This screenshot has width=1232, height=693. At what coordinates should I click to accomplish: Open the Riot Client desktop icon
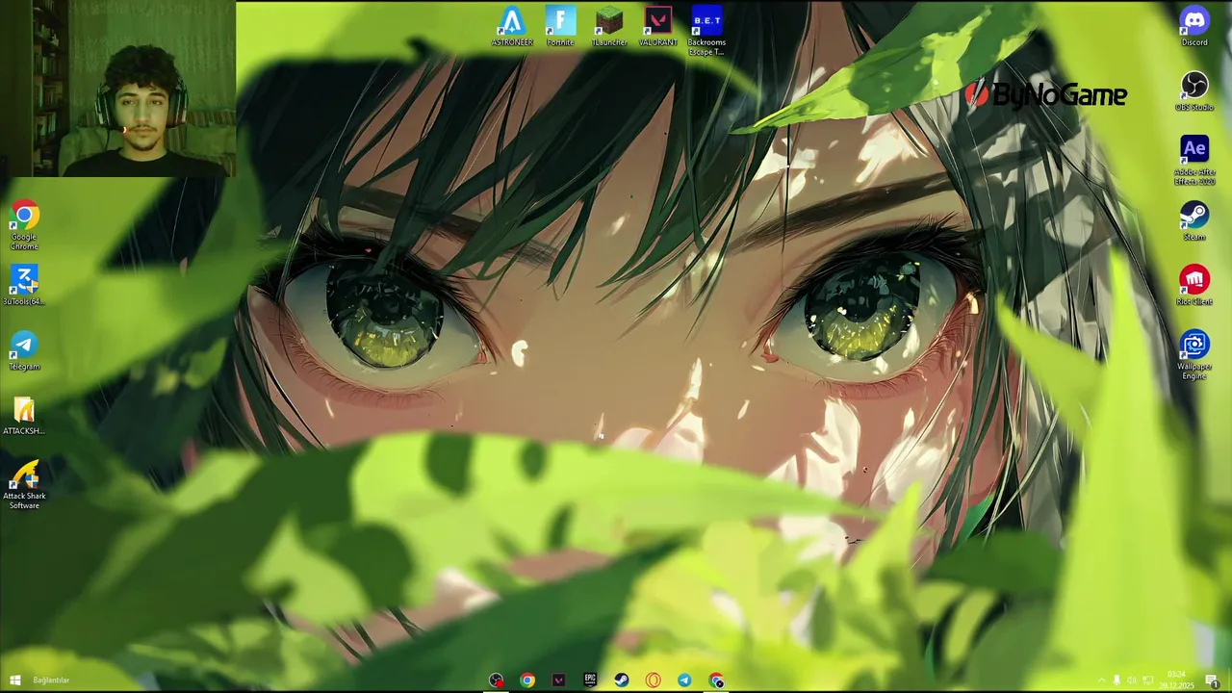(x=1194, y=285)
